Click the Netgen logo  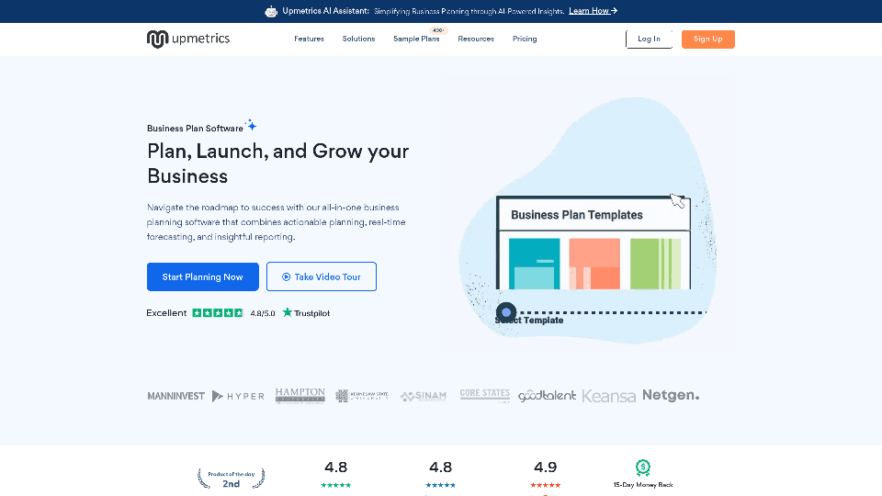pyautogui.click(x=671, y=395)
